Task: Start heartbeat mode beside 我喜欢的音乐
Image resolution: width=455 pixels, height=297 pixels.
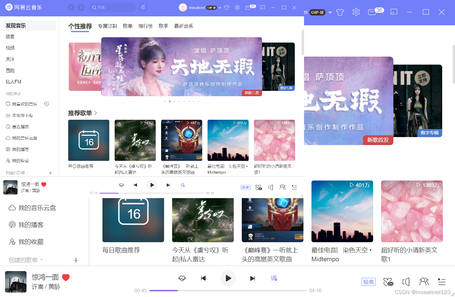Action: pyautogui.click(x=47, y=104)
